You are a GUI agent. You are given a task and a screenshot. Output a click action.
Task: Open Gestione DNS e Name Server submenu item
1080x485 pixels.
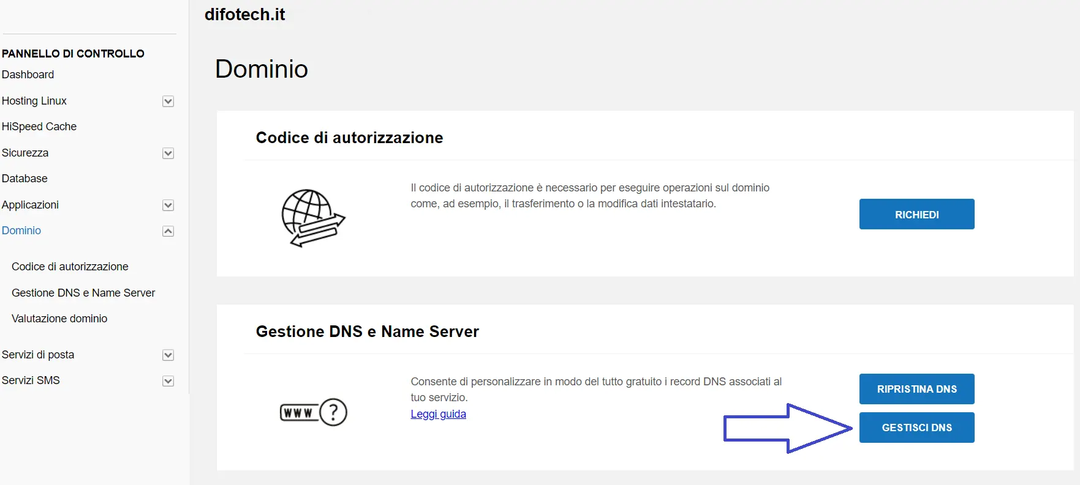coord(83,293)
